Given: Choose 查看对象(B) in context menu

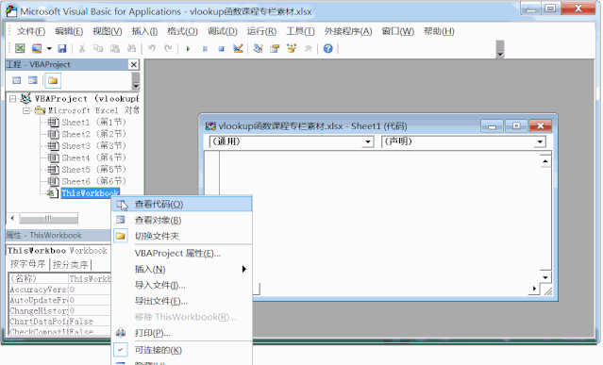Looking at the screenshot, I should click(182, 220).
